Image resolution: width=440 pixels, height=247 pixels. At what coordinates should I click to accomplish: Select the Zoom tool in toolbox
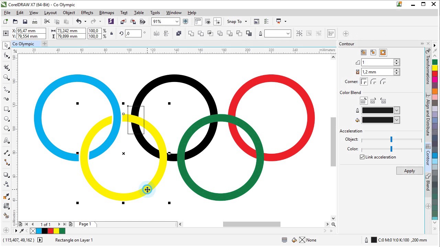point(6,77)
